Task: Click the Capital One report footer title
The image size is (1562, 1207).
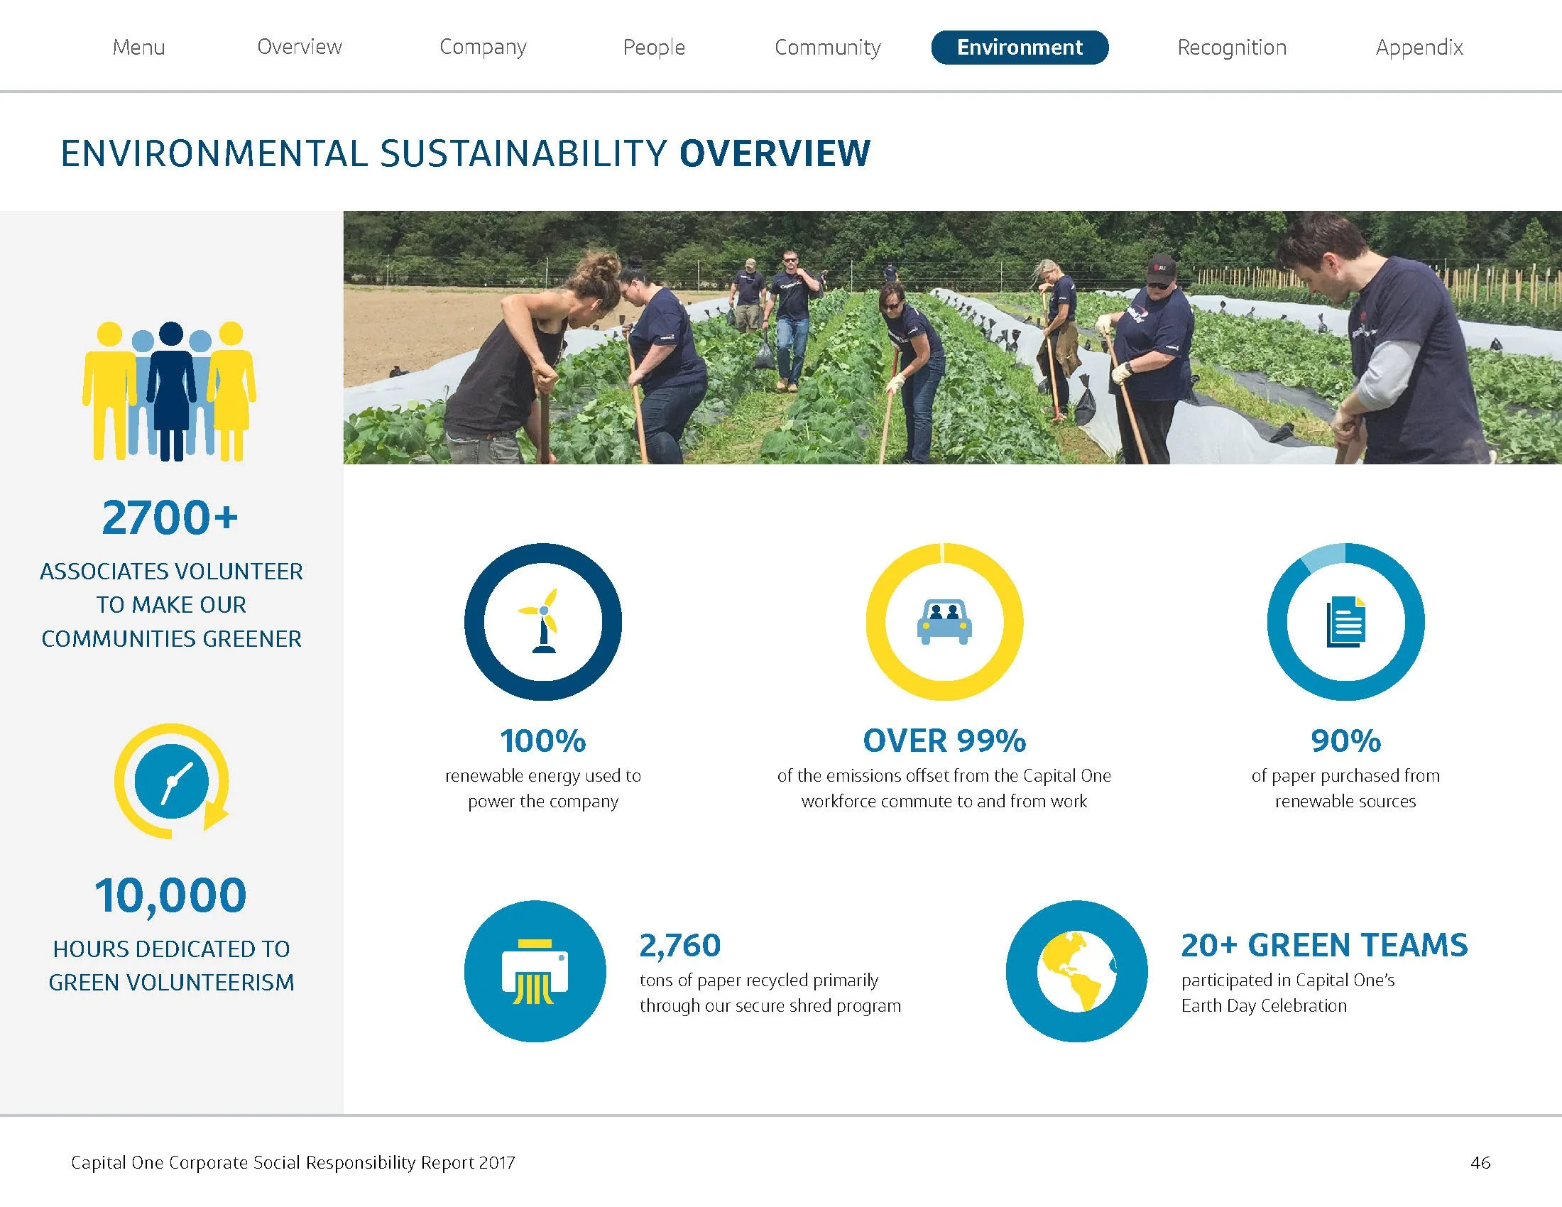Action: (x=293, y=1163)
